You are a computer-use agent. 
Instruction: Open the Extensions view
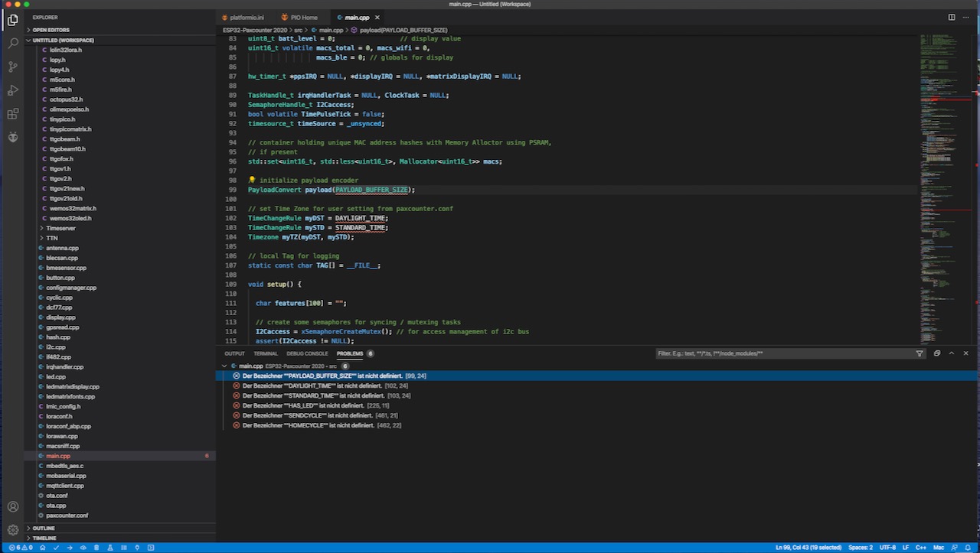pyautogui.click(x=12, y=114)
